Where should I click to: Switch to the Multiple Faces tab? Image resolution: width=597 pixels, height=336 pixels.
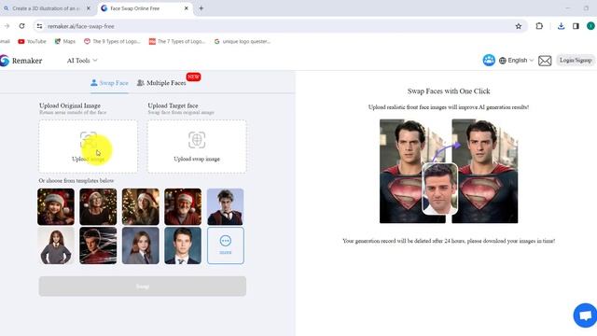(161, 83)
